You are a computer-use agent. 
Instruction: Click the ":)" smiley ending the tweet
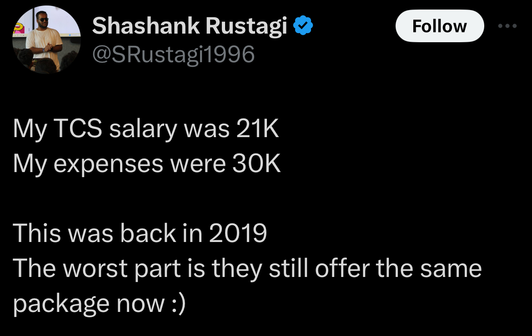click(178, 303)
